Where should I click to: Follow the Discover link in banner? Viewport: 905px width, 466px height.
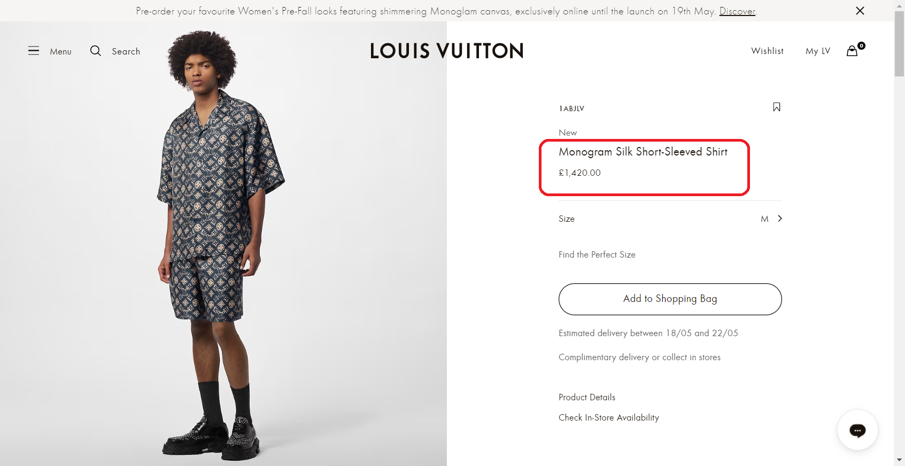[737, 11]
